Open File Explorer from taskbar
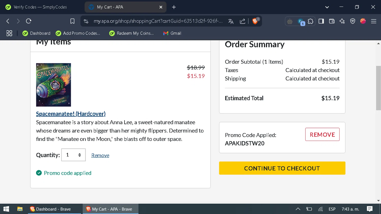The height and width of the screenshot is (214, 381). (x=20, y=209)
